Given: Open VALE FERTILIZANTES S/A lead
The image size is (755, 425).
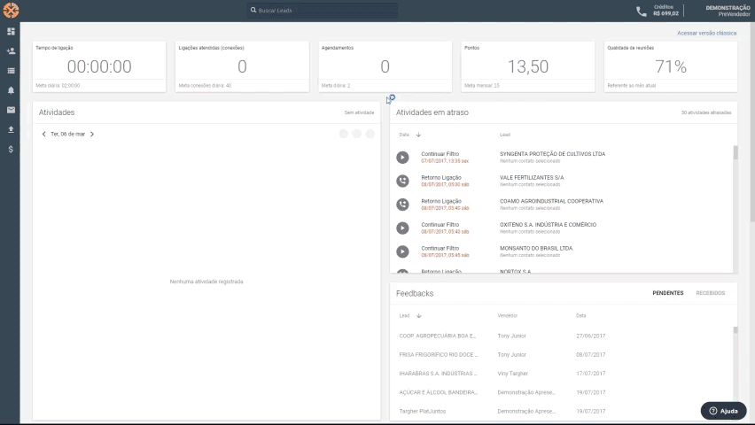Looking at the screenshot, I should 532,178.
